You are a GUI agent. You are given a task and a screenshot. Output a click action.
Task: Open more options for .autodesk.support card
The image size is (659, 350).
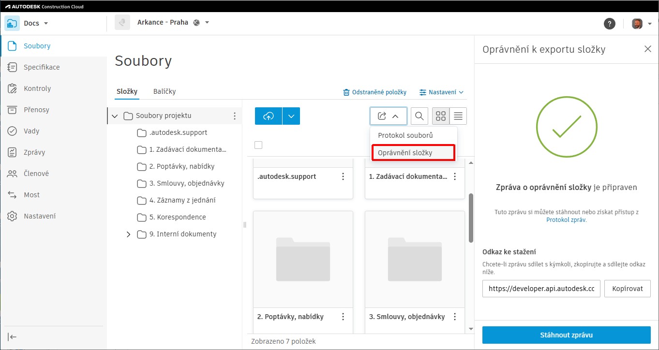tap(343, 177)
